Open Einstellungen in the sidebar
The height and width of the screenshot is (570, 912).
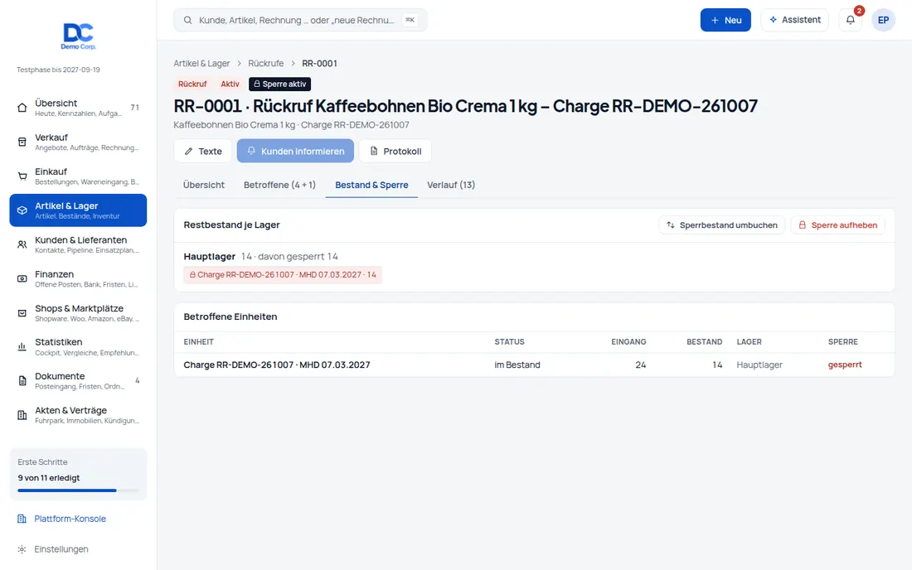coord(78,549)
